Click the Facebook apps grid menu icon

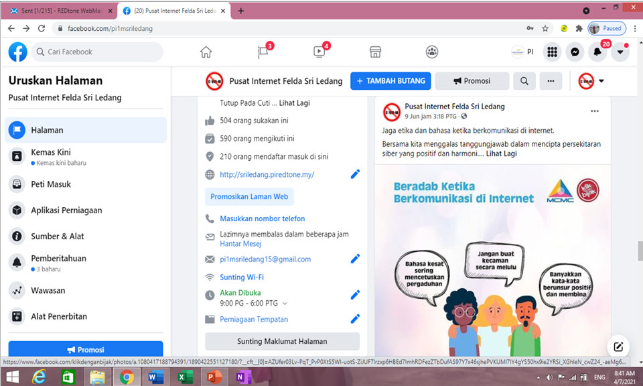[x=552, y=52]
